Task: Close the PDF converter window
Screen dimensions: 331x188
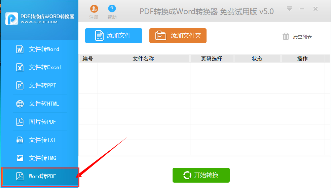Action: (316, 9)
